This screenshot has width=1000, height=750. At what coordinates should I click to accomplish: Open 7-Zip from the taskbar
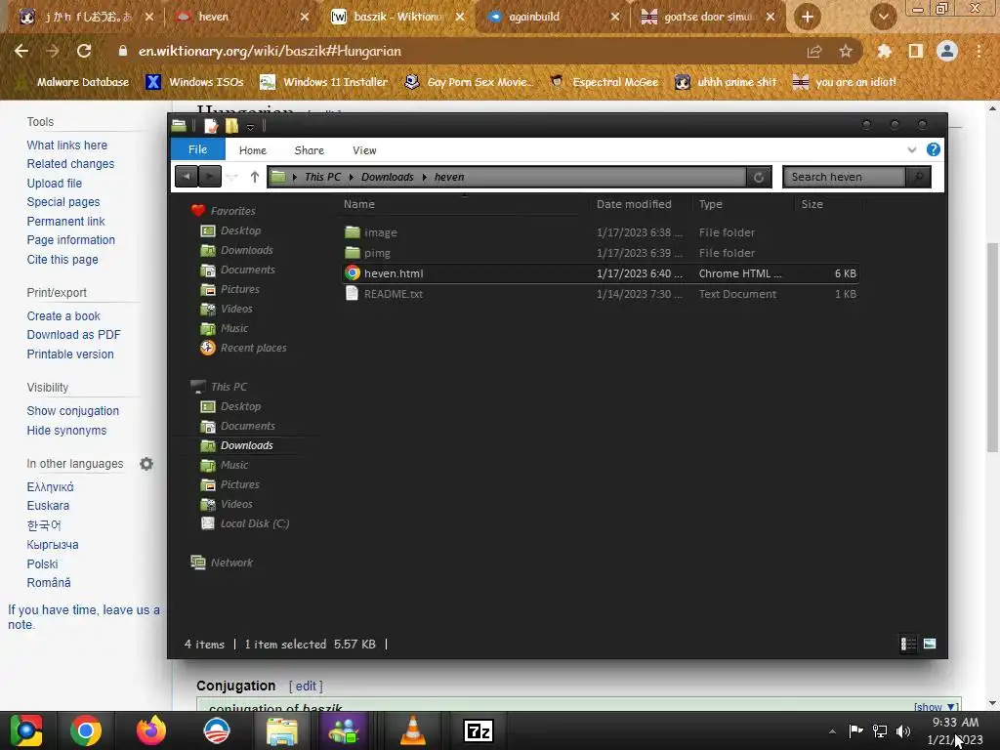pos(479,730)
